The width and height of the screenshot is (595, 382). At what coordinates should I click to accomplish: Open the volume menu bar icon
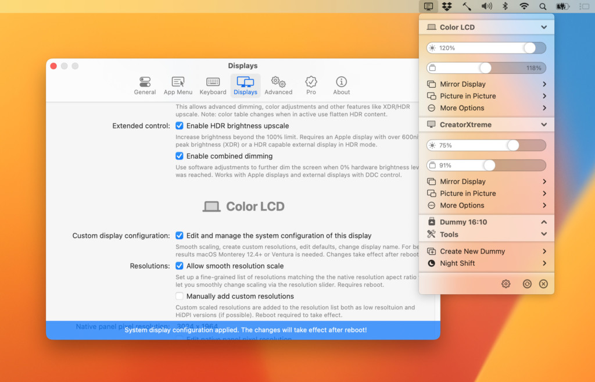(486, 6)
